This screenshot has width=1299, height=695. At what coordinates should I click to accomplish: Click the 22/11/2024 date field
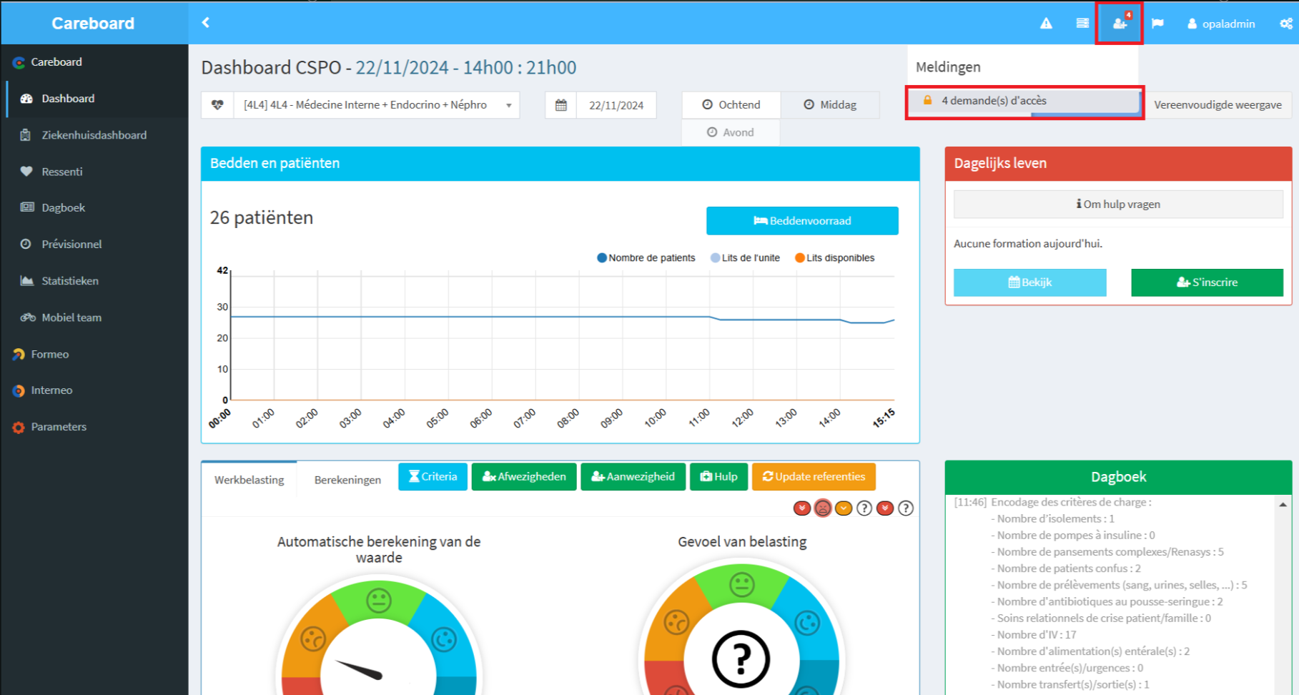pos(616,105)
